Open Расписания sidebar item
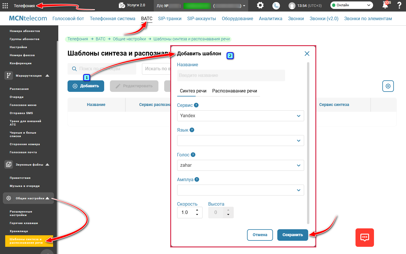The image size is (406, 254). coord(19,89)
